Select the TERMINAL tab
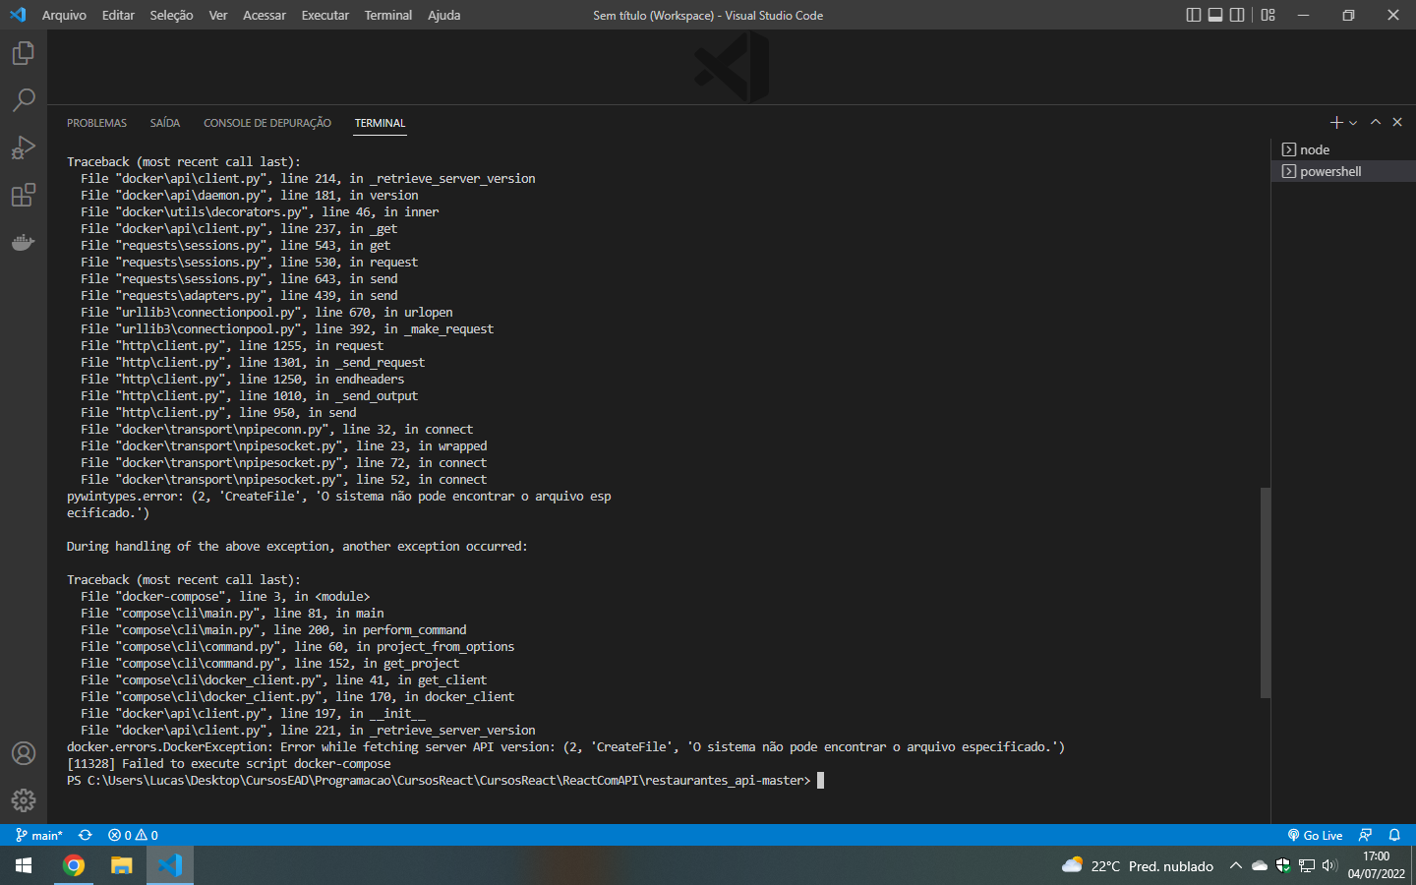 tap(381, 123)
